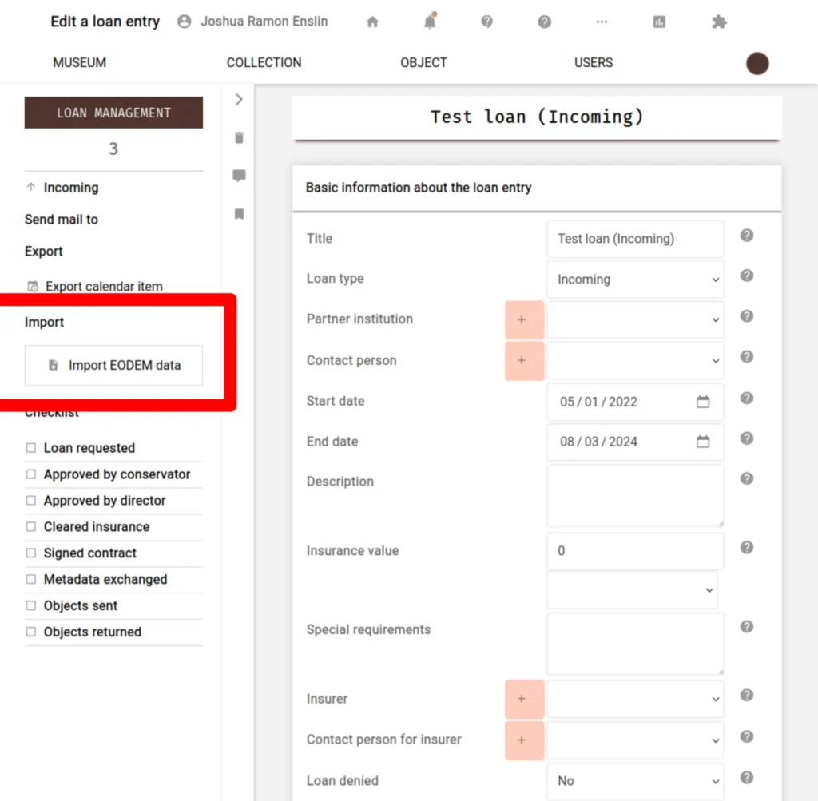Screen dimensions: 818x801
Task: Show help for Insurer field
Action: coord(747,695)
